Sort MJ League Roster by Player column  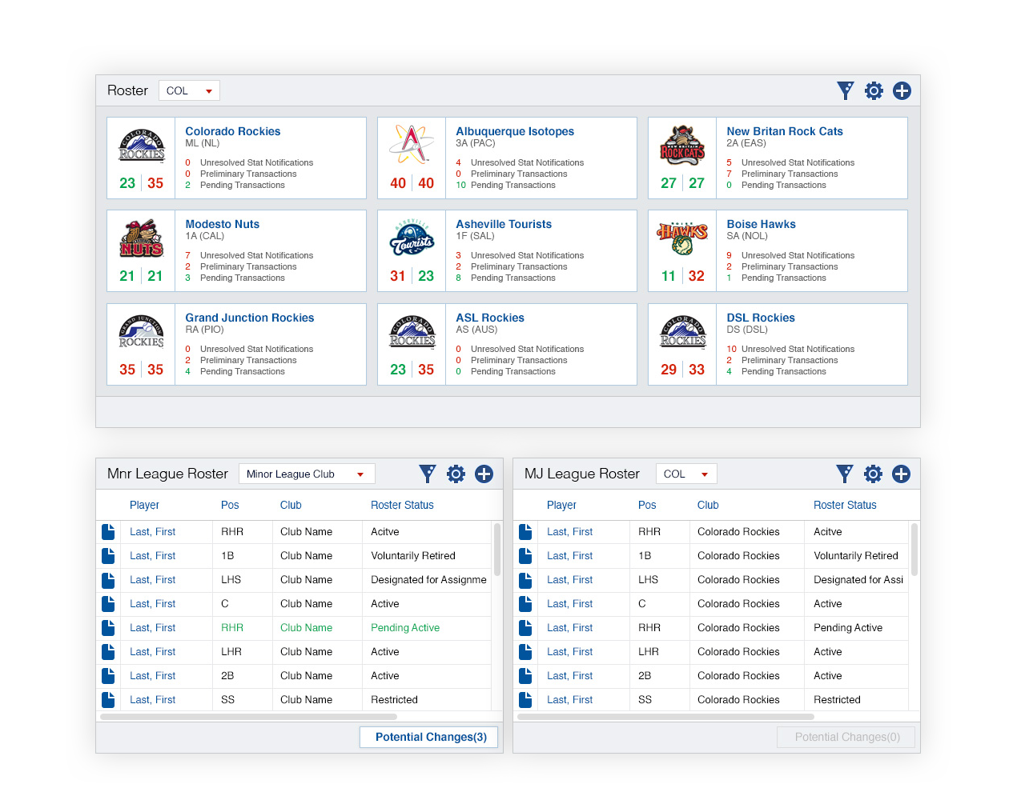coord(561,505)
